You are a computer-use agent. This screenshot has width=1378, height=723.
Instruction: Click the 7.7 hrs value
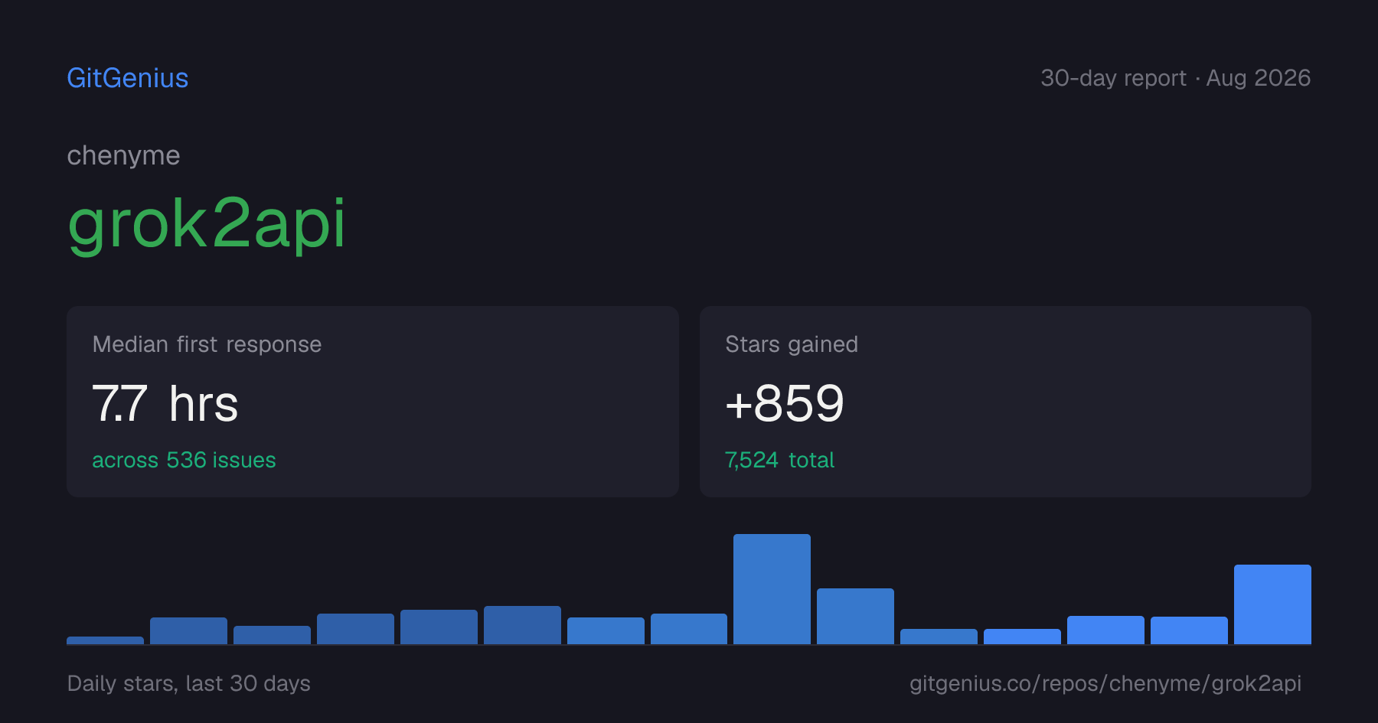click(x=165, y=403)
